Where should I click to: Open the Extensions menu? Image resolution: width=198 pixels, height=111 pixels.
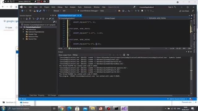(88, 7)
